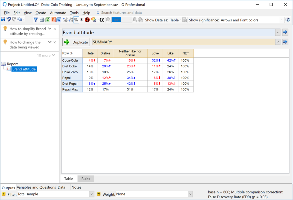The width and height of the screenshot is (293, 200).
Task: Export the table to PowerPoint
Action: click(x=53, y=20)
